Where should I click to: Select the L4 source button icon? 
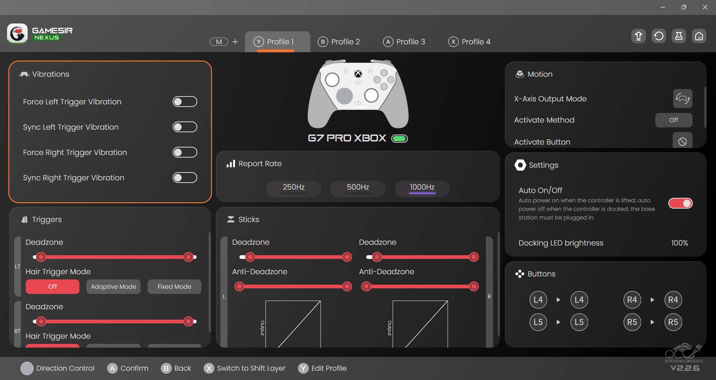(538, 300)
